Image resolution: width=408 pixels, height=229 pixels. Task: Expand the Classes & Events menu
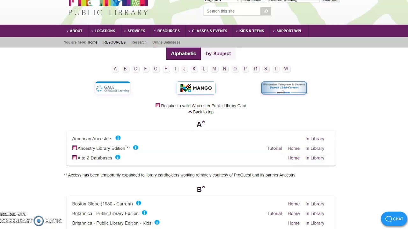click(x=208, y=31)
